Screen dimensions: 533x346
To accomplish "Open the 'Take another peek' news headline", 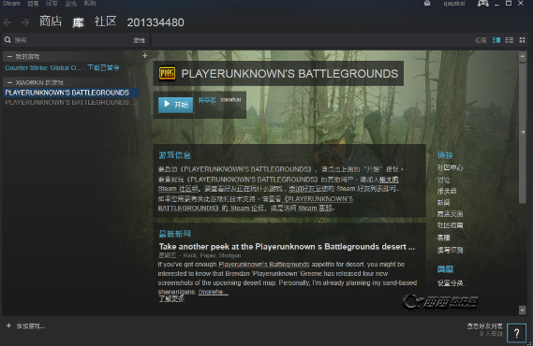I will click(287, 247).
